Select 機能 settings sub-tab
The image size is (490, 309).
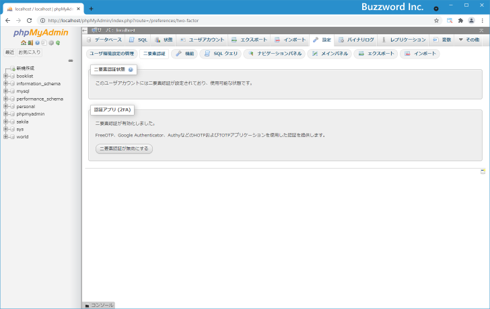[184, 54]
